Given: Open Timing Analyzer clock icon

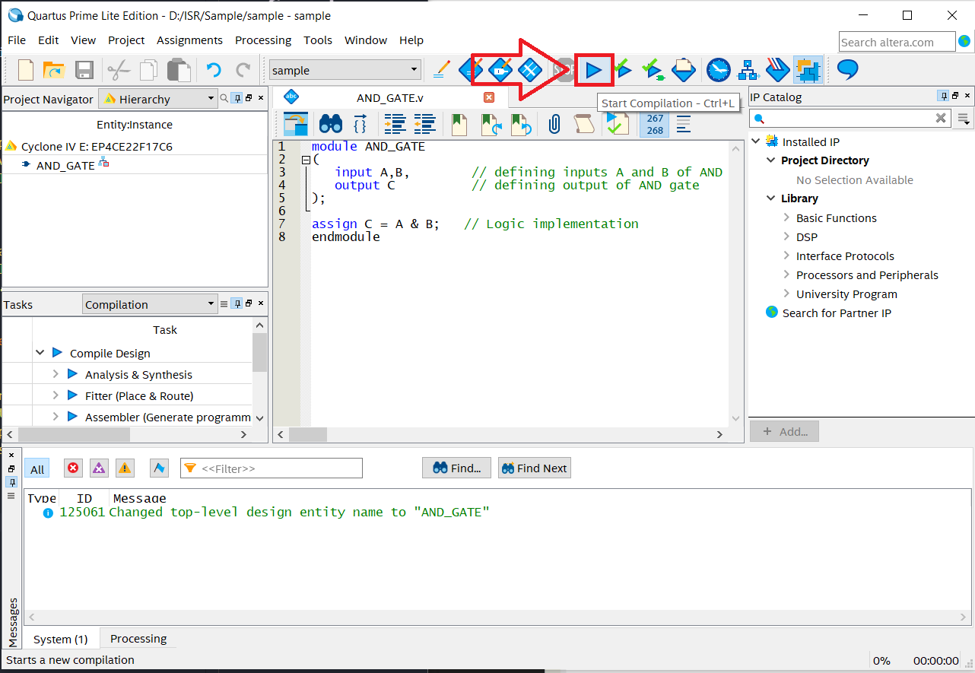Looking at the screenshot, I should click(718, 70).
